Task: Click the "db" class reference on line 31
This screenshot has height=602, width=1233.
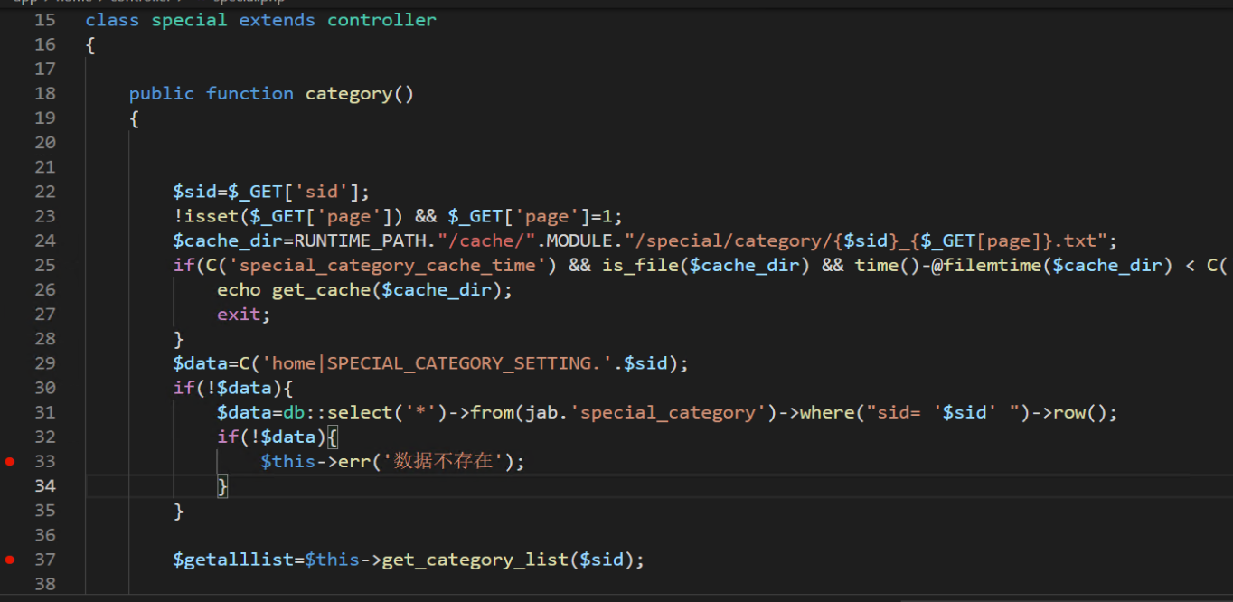Action: [x=294, y=412]
